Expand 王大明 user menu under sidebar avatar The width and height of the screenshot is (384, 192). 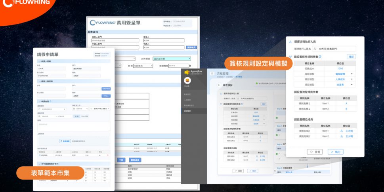point(187,86)
